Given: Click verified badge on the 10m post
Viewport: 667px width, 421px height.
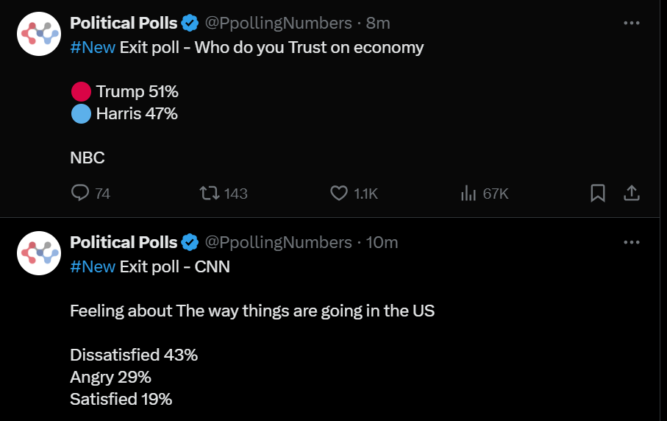Looking at the screenshot, I should click(190, 242).
